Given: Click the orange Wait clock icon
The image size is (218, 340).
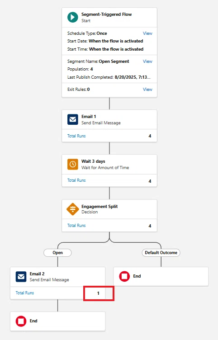Looking at the screenshot, I should [x=73, y=164].
